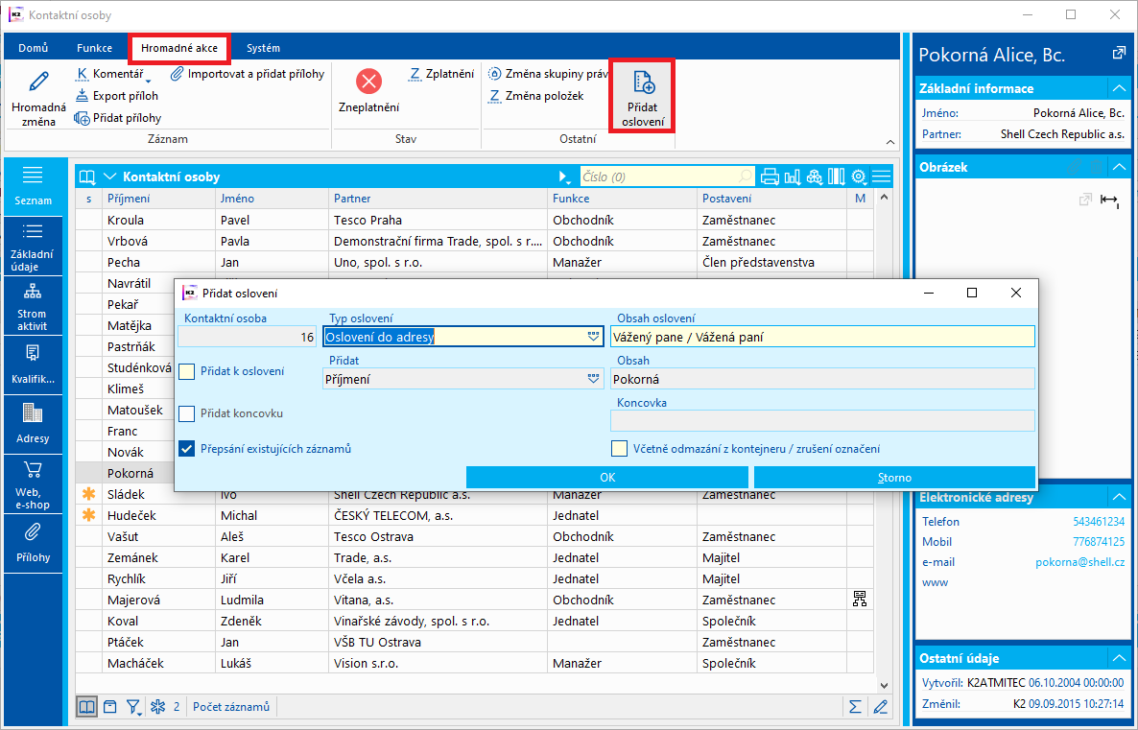1138x730 pixels.
Task: Confirm the dialog with OK
Action: 606,477
